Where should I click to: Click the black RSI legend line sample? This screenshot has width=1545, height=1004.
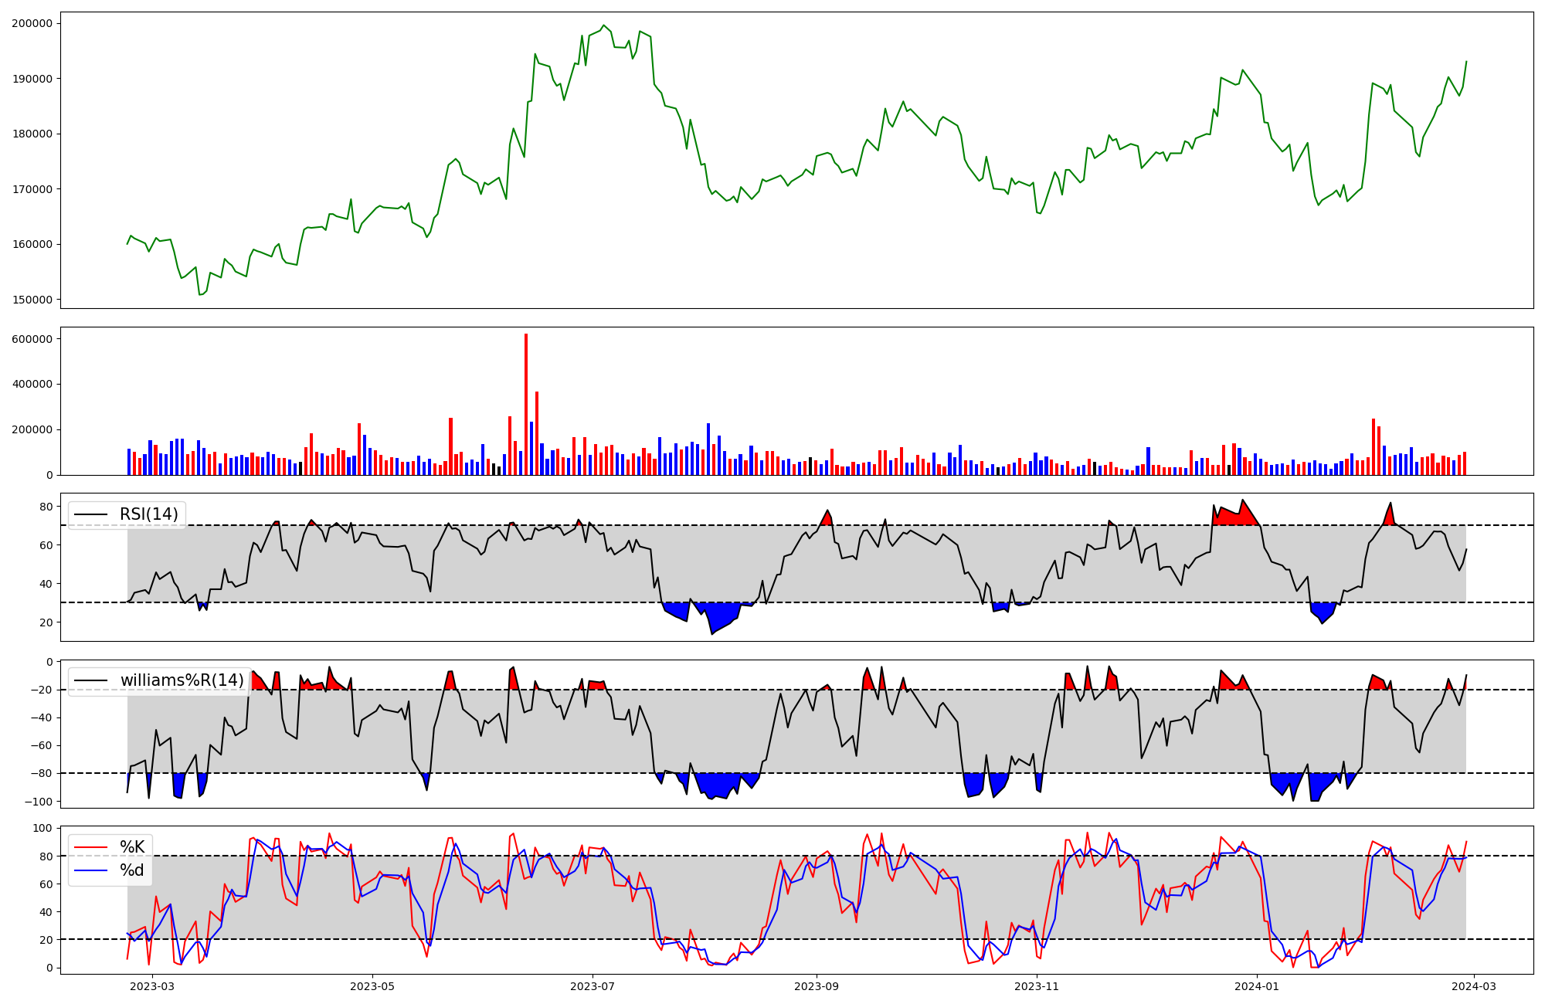click(x=90, y=514)
